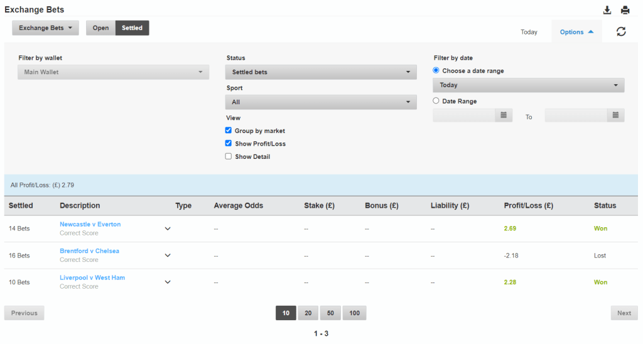Expand the Liverpool v West Ham row chevron
This screenshot has width=643, height=344.
click(168, 282)
